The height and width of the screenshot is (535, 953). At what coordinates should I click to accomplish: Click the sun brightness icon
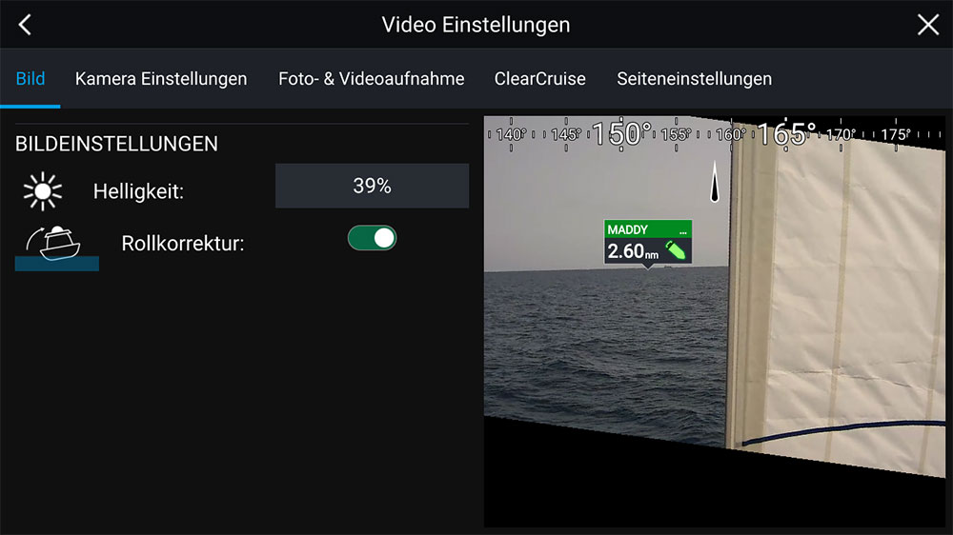coord(43,191)
